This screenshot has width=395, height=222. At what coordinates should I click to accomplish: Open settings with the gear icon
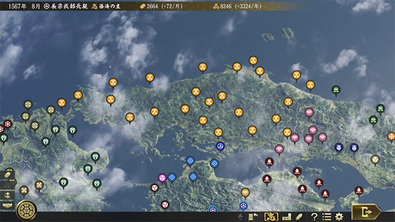[339, 217]
